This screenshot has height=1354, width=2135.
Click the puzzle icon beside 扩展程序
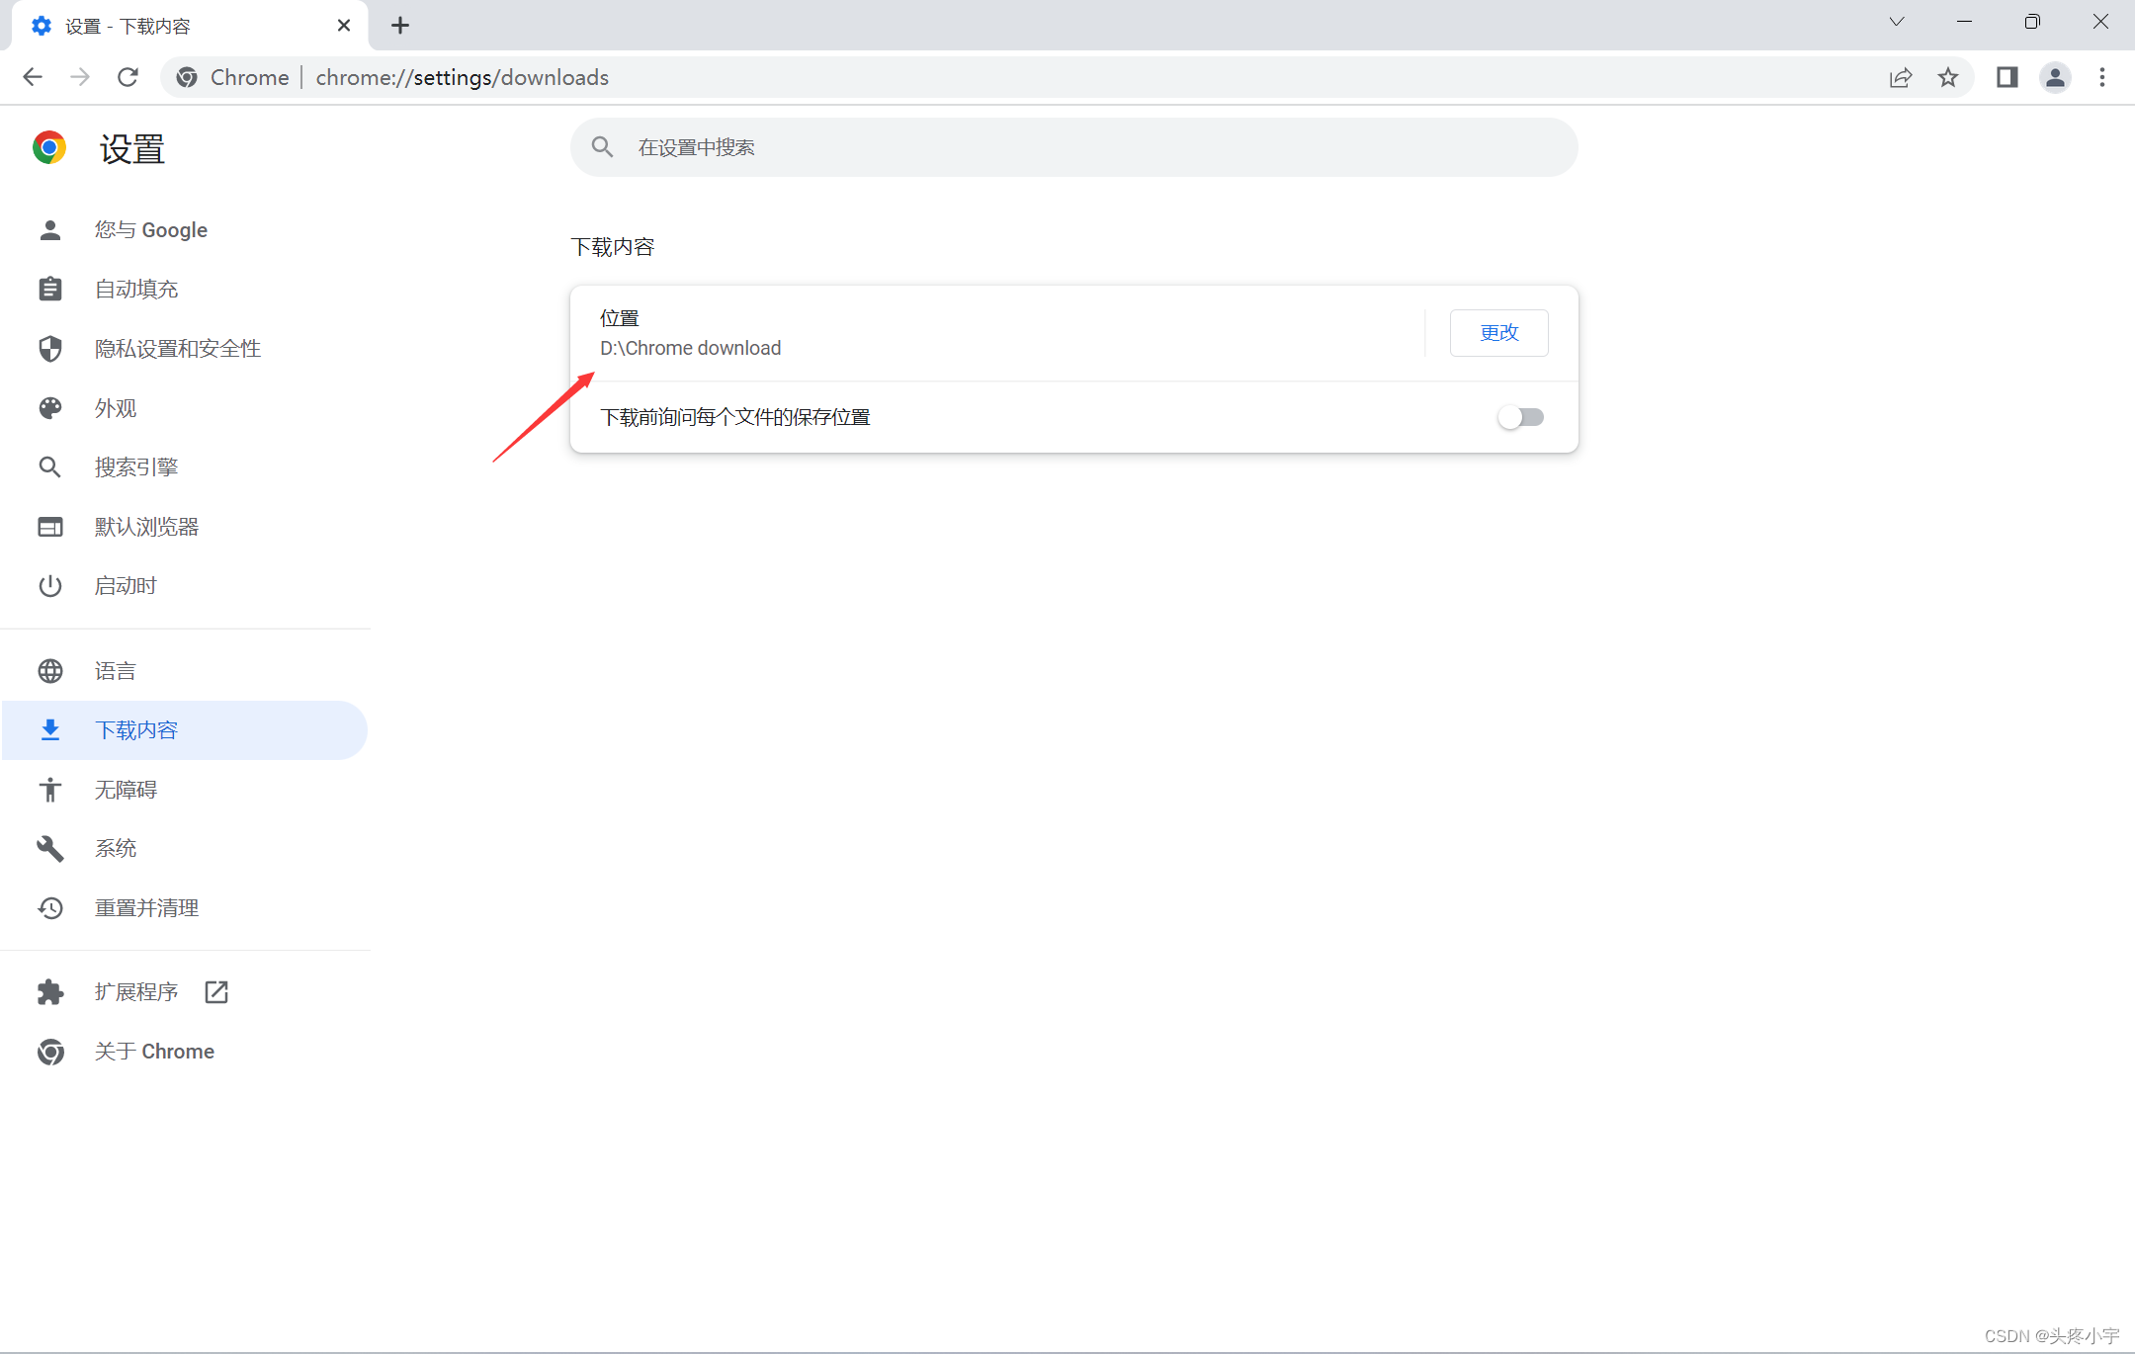49,992
